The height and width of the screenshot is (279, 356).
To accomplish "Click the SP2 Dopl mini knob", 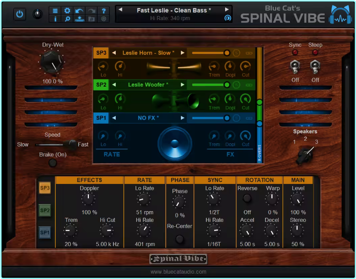I will click(x=230, y=99).
